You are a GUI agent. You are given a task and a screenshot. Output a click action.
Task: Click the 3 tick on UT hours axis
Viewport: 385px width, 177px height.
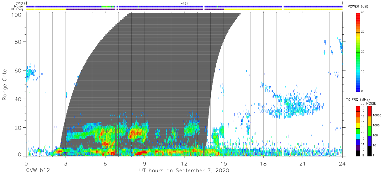66,164
